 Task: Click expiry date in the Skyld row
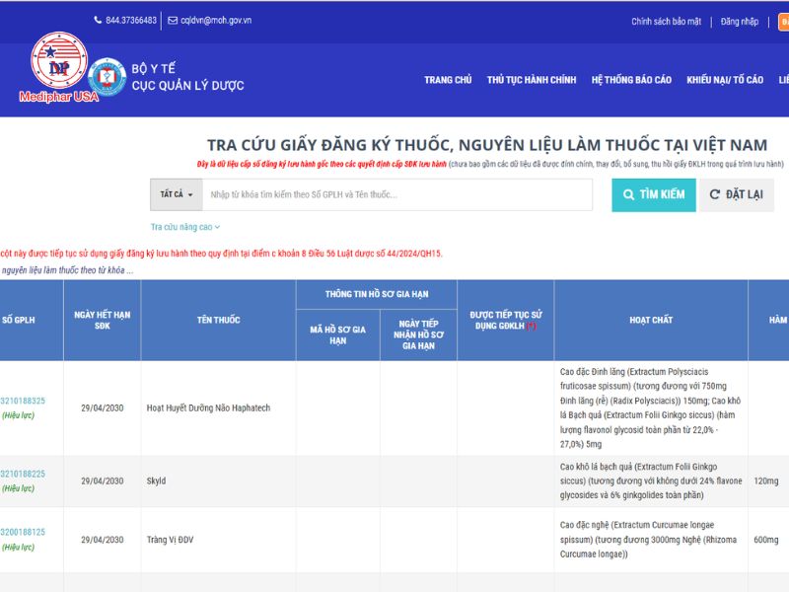click(103, 481)
